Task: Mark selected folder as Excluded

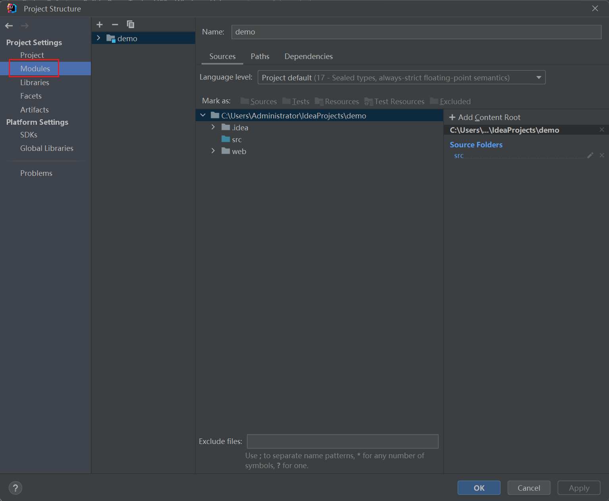Action: (x=450, y=101)
